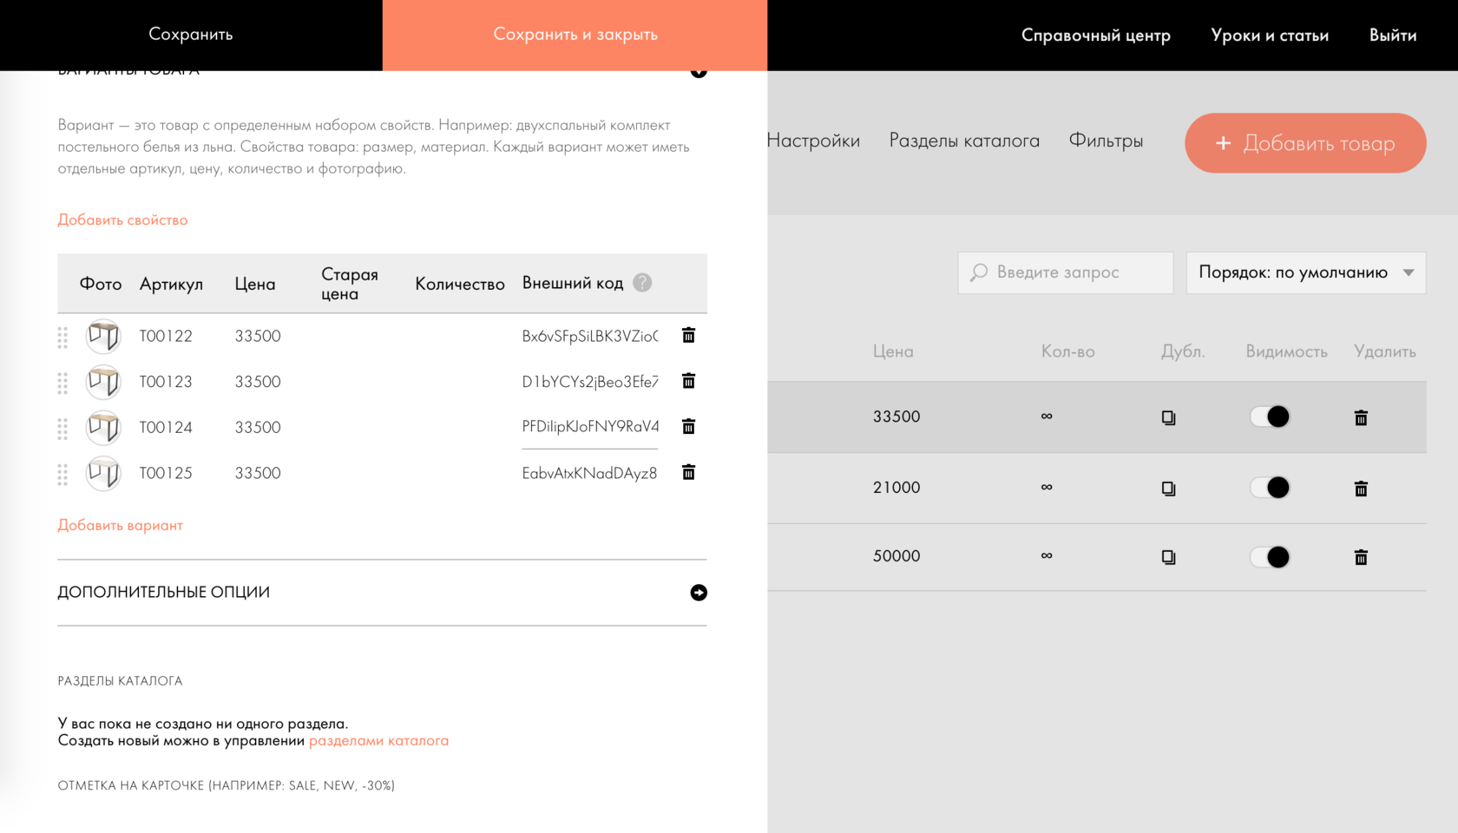The image size is (1458, 833).
Task: Open photo thumbnail of variant T00122
Action: coord(103,336)
